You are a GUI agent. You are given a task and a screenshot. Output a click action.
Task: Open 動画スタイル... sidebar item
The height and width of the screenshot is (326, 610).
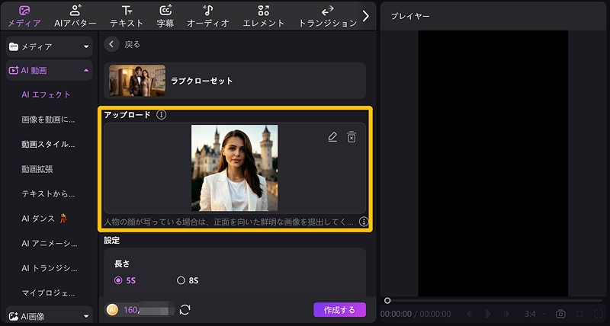click(x=48, y=144)
